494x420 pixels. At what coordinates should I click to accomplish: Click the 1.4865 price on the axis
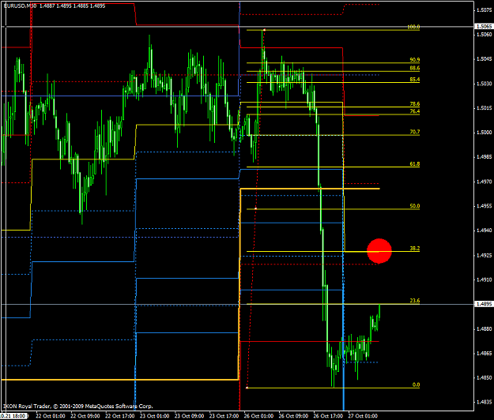pyautogui.click(x=484, y=354)
